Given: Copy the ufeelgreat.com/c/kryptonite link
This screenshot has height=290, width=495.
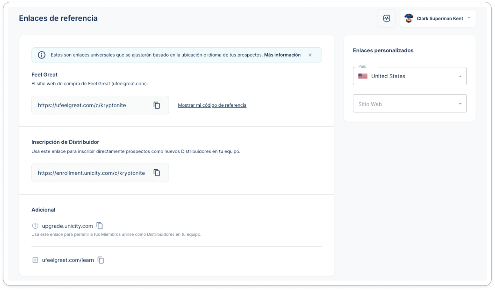Looking at the screenshot, I should tap(157, 105).
